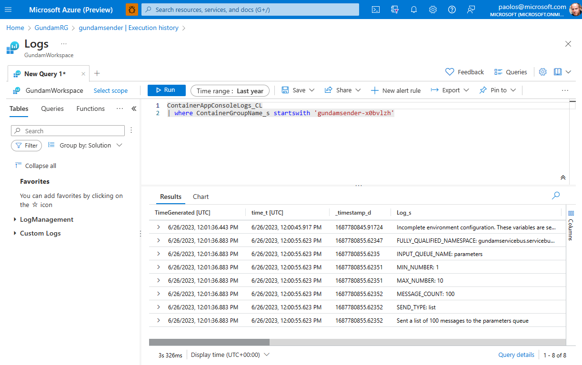This screenshot has width=582, height=365.
Task: Click the side panel tabs ellipsis
Action: pos(120,109)
